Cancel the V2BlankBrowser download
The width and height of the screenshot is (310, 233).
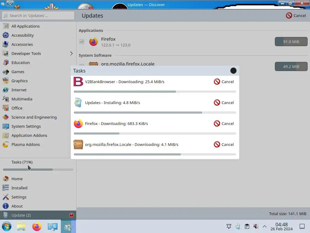coord(224,82)
